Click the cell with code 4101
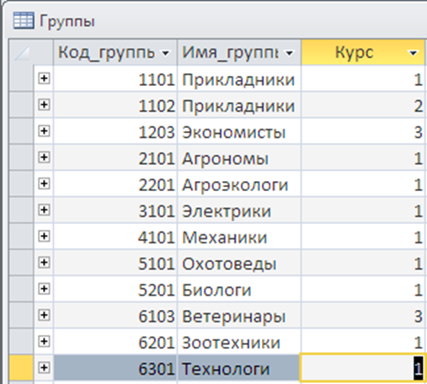Viewport: 427px width, 384px height. [115, 237]
